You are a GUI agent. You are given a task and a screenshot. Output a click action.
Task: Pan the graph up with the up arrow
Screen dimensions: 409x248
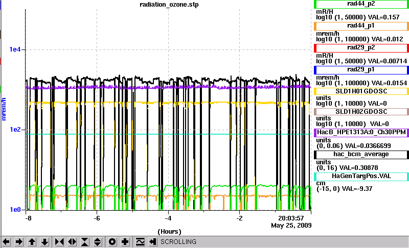click(32, 242)
